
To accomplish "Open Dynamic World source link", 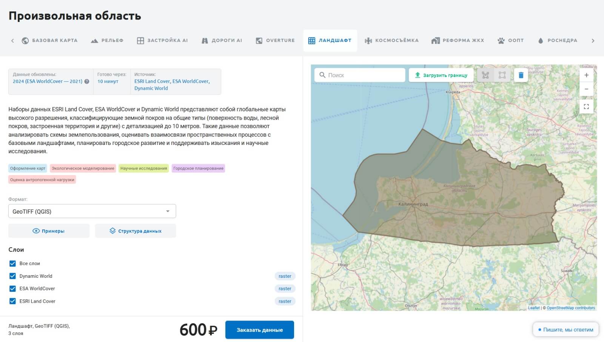I will click(151, 88).
